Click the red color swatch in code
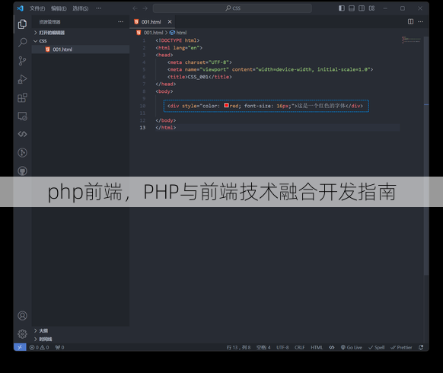The image size is (443, 373). (226, 105)
